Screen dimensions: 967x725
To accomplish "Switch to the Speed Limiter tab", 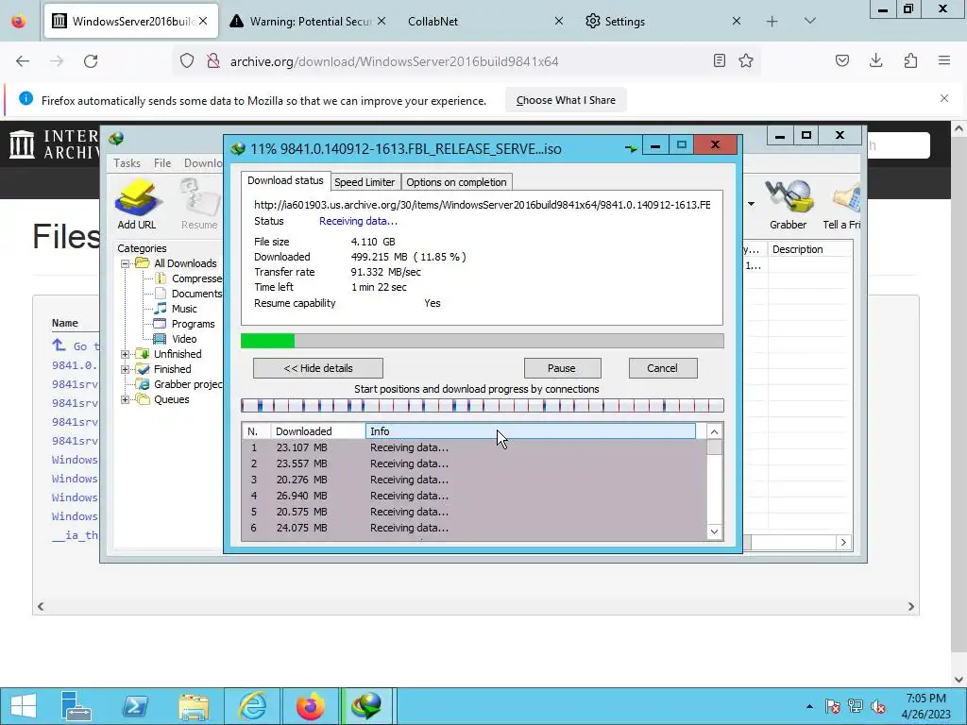I will tap(365, 182).
